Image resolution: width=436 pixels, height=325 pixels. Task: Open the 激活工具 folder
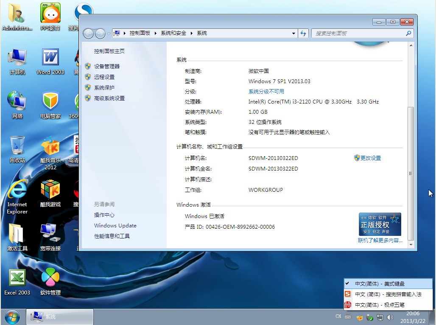(x=17, y=237)
